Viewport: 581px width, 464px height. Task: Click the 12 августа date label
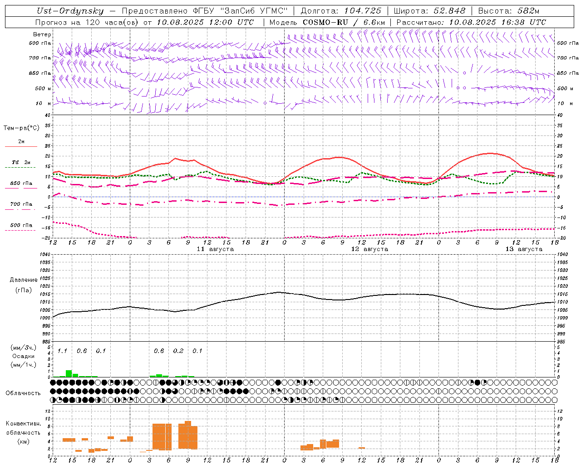(x=369, y=249)
